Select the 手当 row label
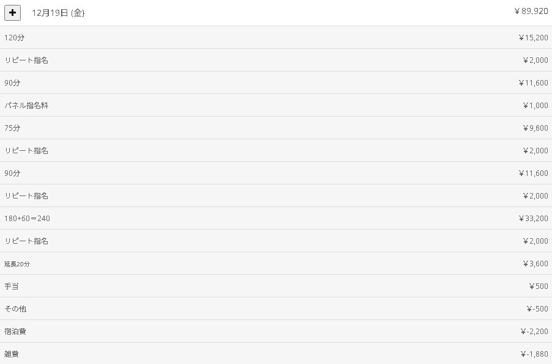552x364 pixels. click(12, 286)
